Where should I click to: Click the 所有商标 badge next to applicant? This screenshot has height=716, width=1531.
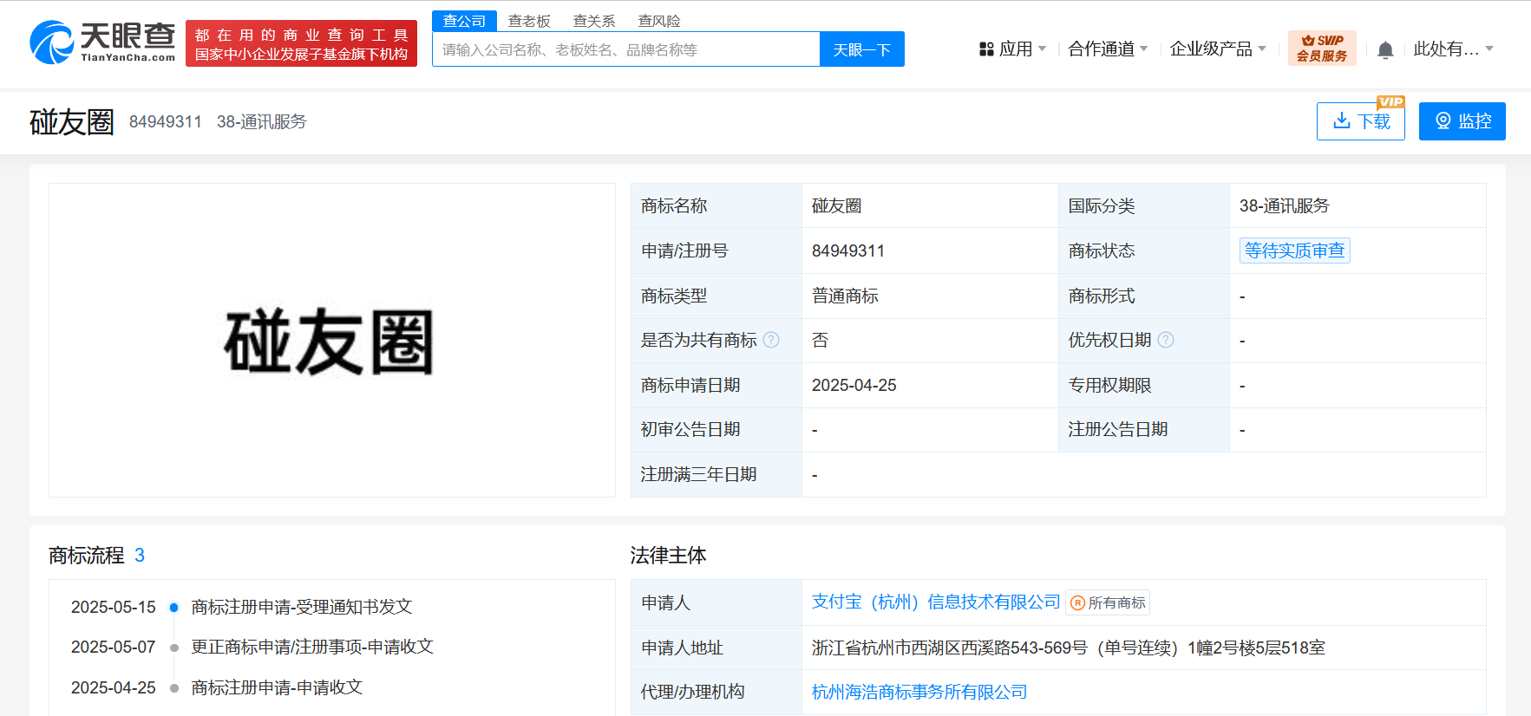pyautogui.click(x=1108, y=602)
